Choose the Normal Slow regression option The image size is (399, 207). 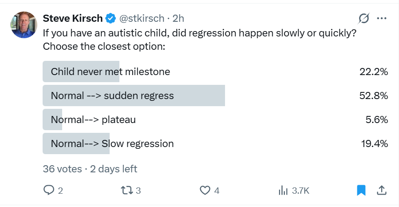pos(215,143)
